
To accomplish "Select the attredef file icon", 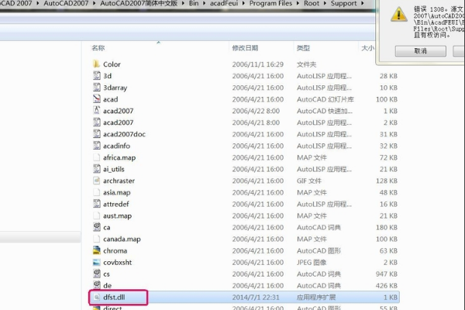I will (x=97, y=204).
